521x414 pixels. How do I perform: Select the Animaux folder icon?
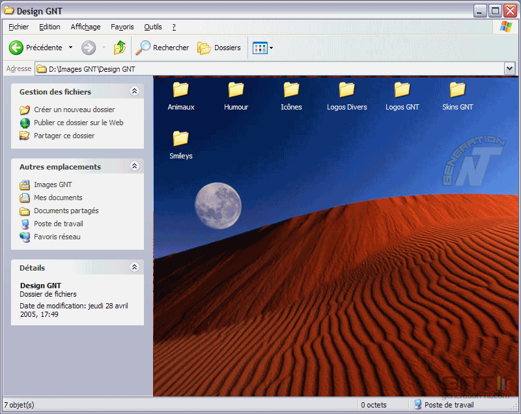(x=180, y=90)
